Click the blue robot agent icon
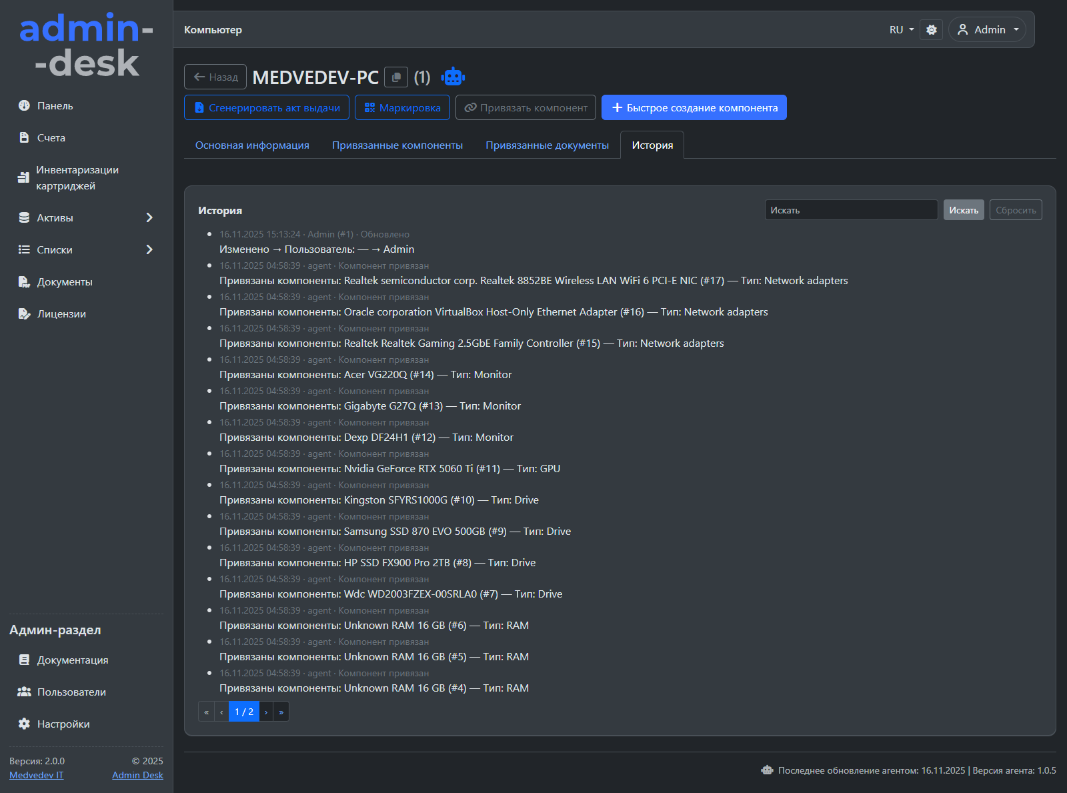 [453, 77]
